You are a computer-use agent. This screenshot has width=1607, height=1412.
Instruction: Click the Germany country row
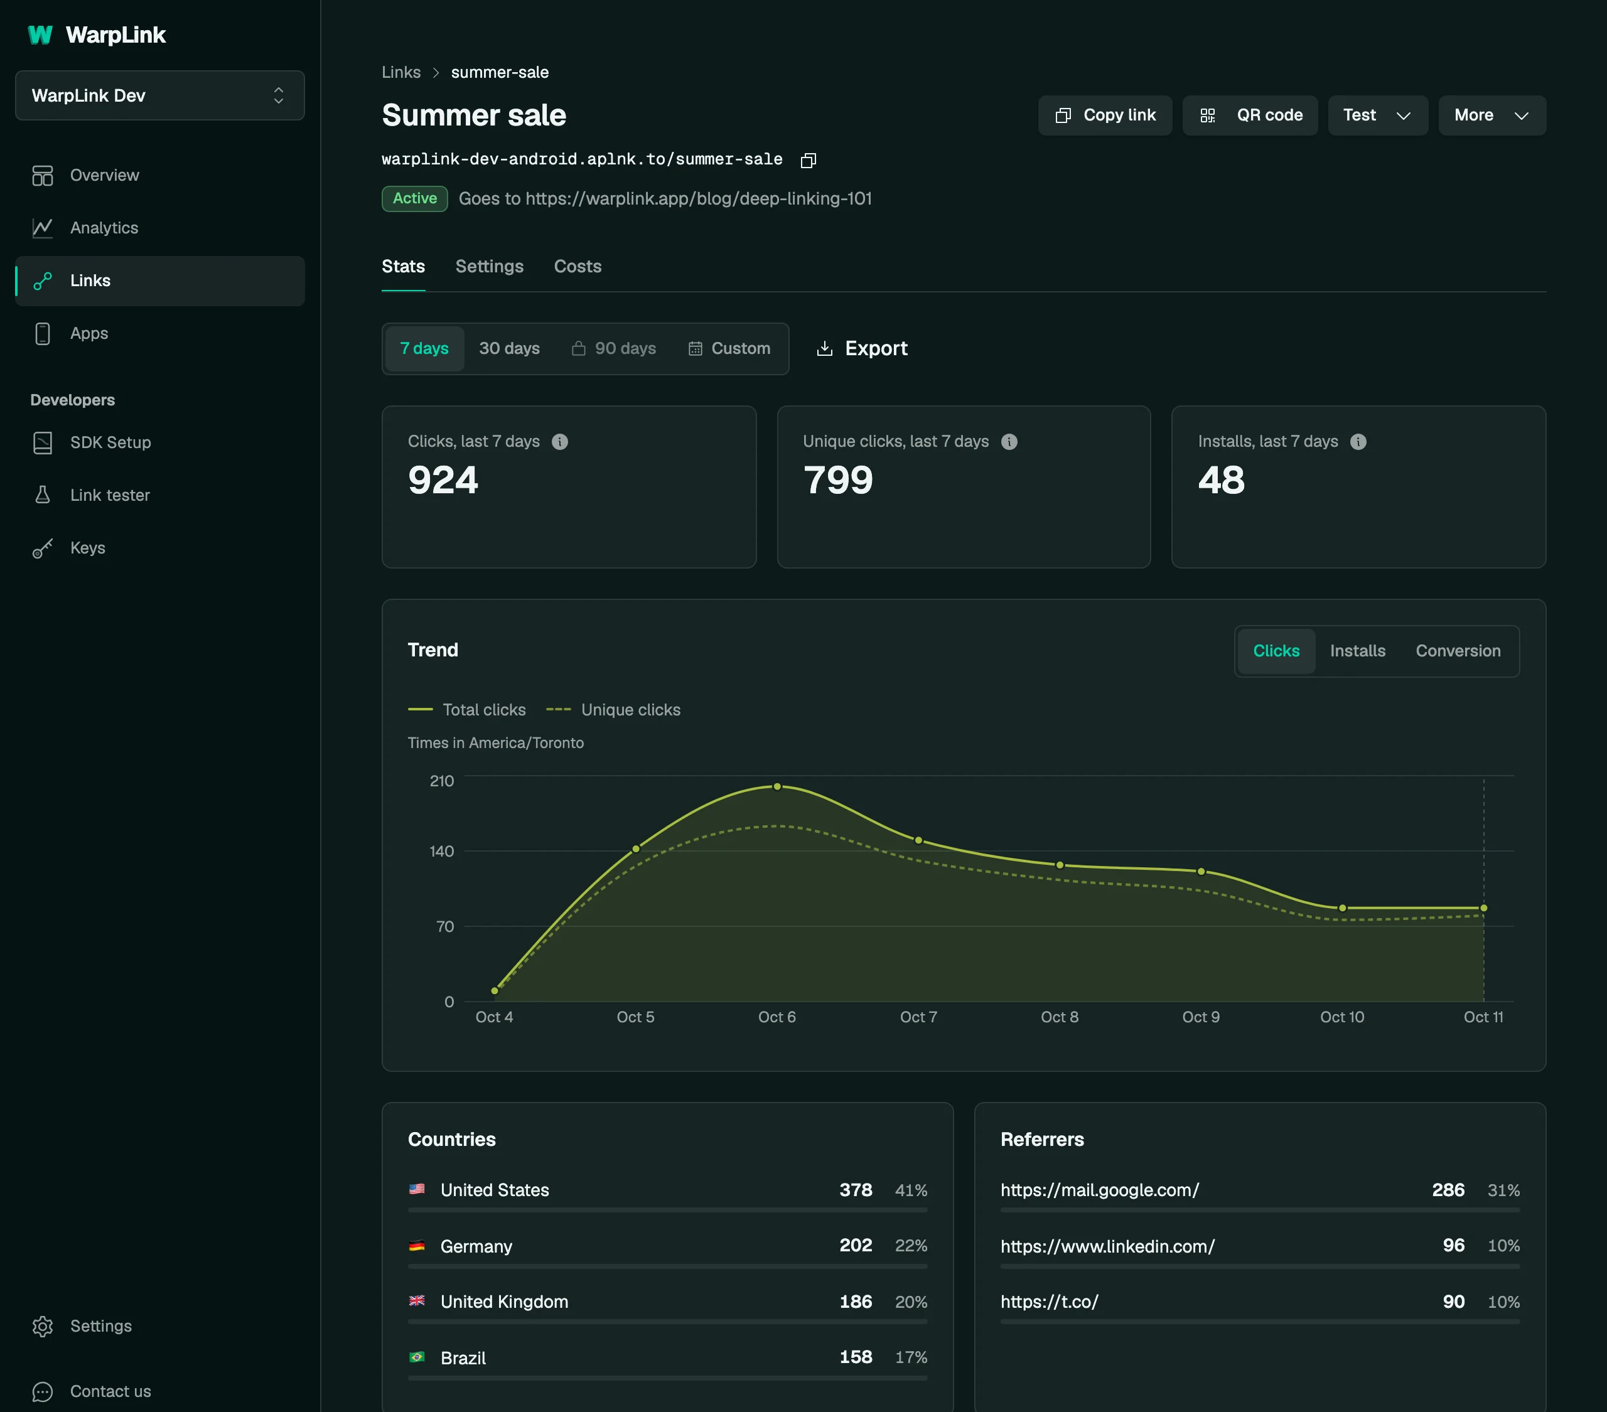(x=667, y=1250)
